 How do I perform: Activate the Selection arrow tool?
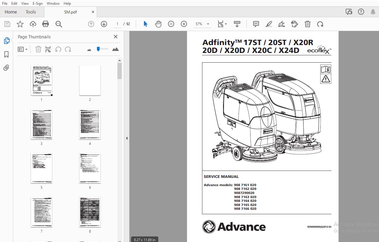145,24
